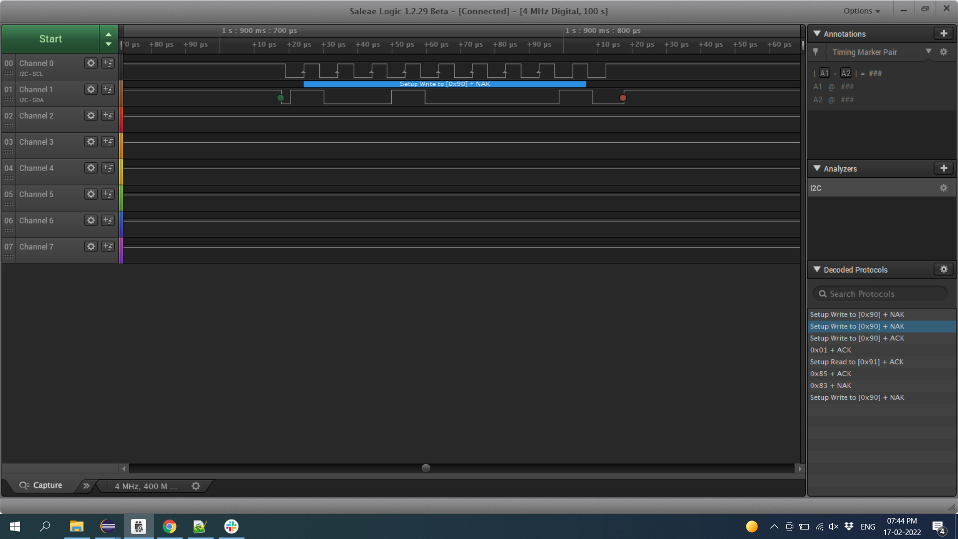The width and height of the screenshot is (958, 539).
Task: Select first Setup Write to [0x90] + NAK row
Action: tap(882, 314)
